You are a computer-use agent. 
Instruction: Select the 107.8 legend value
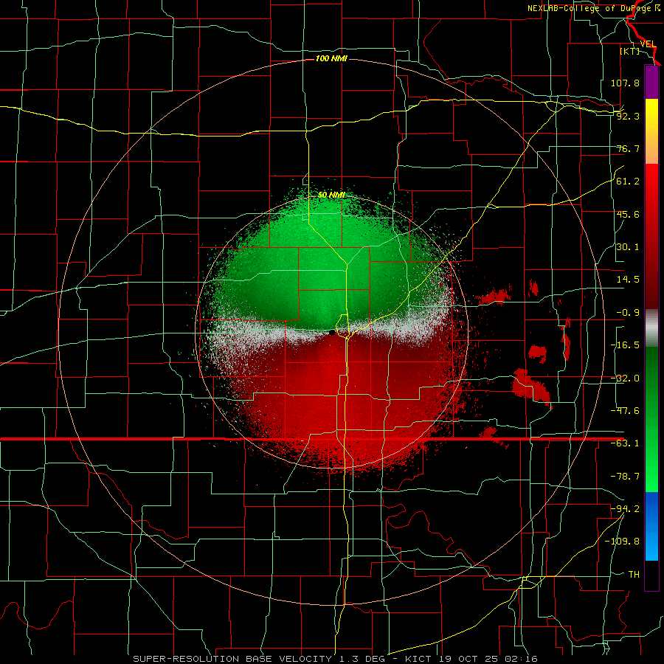(625, 83)
